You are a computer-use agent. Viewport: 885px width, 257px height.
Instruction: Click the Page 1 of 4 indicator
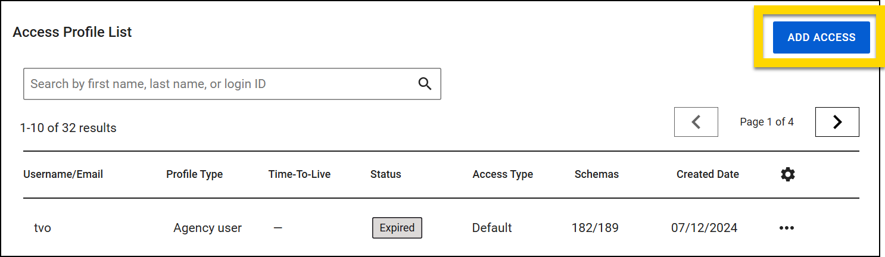pos(766,122)
